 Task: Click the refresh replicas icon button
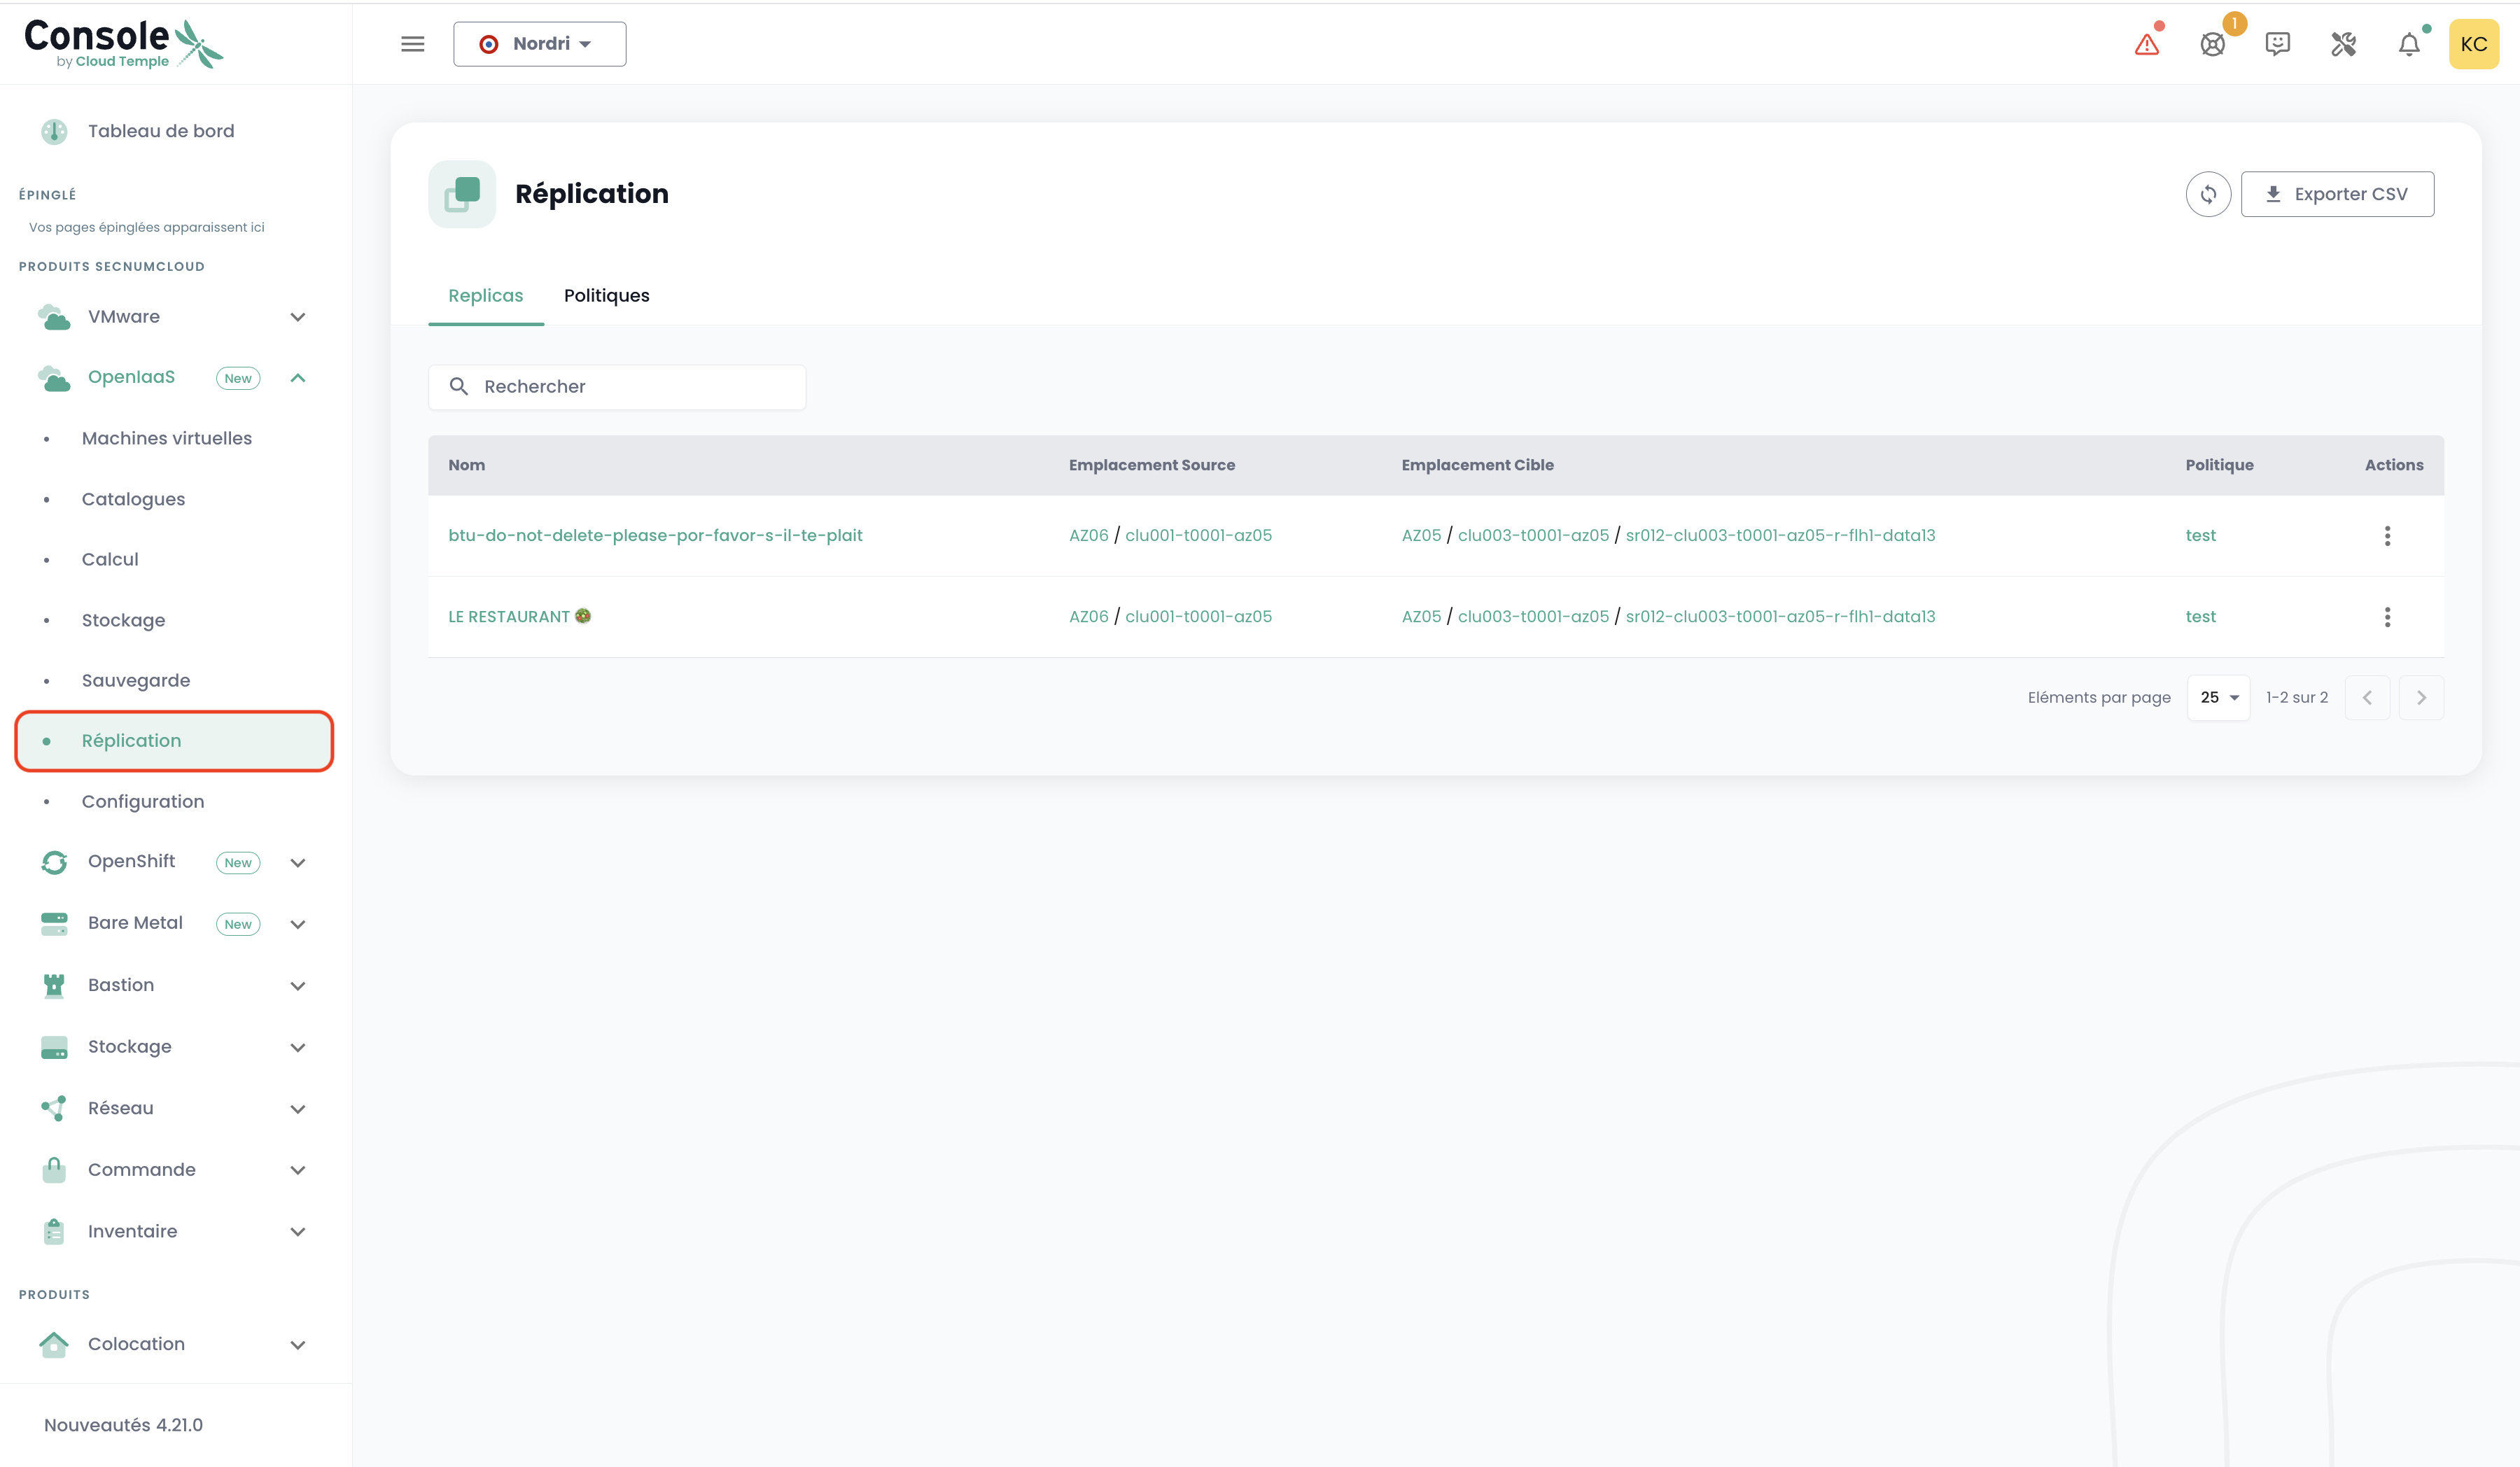pos(2208,194)
